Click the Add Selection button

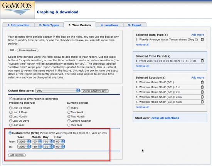(x=17, y=155)
